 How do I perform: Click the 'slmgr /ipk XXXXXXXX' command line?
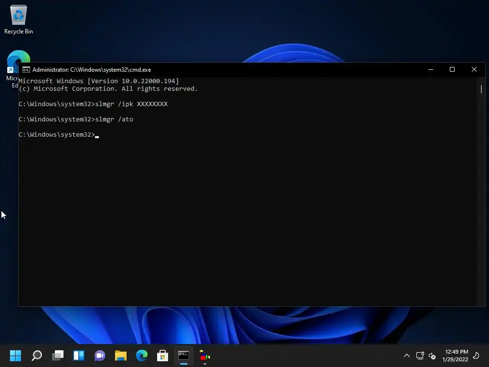point(93,104)
